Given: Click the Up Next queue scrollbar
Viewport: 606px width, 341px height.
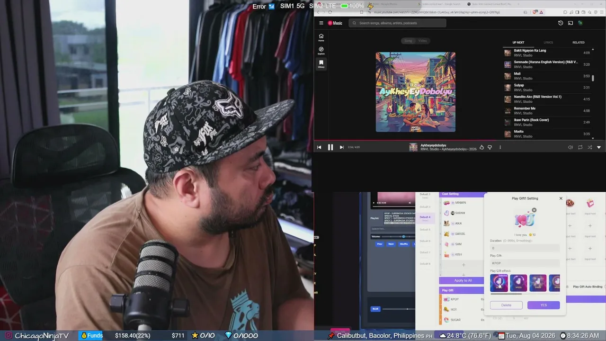Looking at the screenshot, I should click(593, 78).
